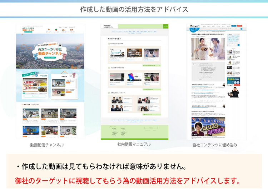Open the house-photo related article in sidebar

[x=233, y=73]
